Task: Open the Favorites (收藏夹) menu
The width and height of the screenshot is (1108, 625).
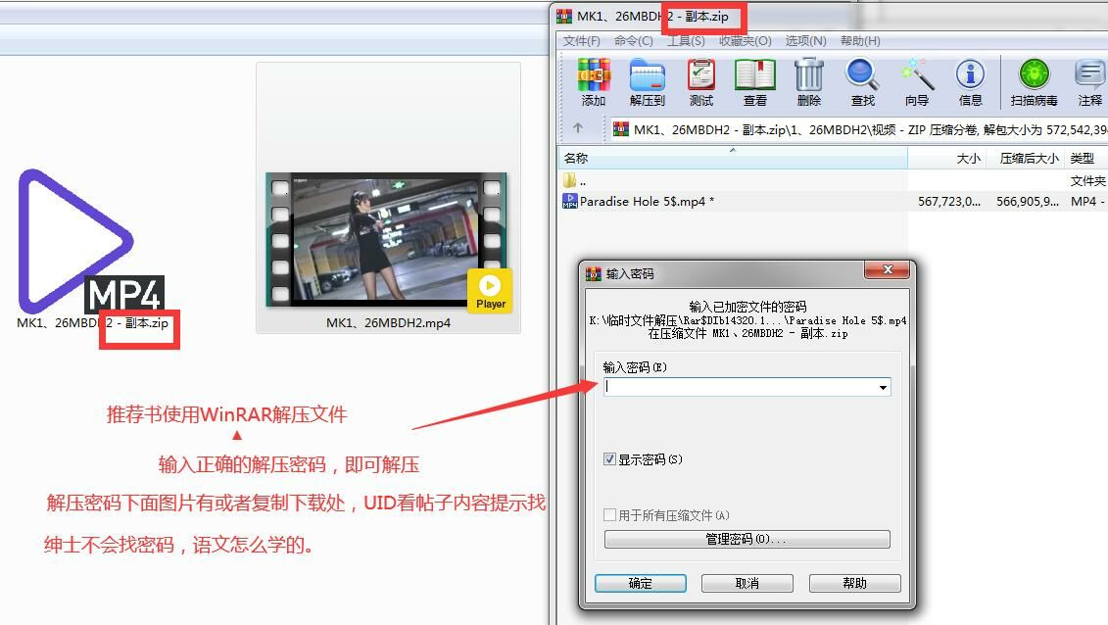Action: (x=745, y=41)
